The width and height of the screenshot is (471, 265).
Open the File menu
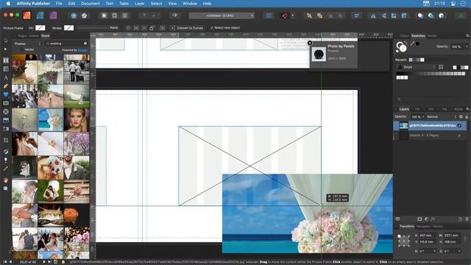pyautogui.click(x=59, y=4)
